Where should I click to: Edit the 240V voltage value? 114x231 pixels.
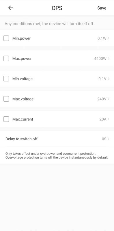tap(102, 99)
